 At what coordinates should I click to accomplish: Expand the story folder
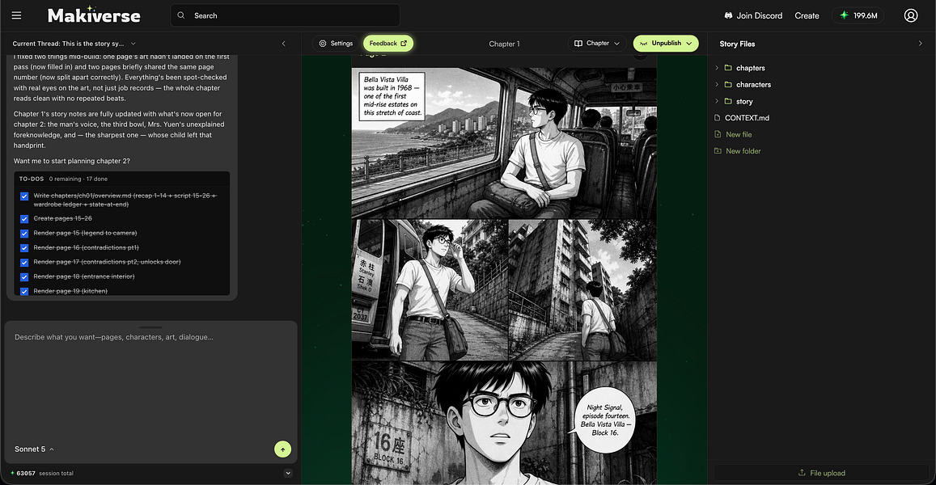click(717, 101)
